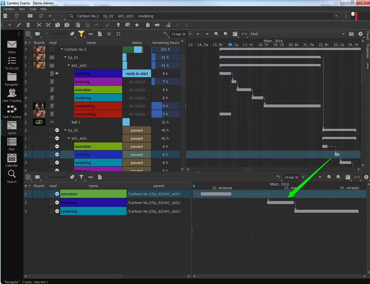Click the expand-all arrows icon

click(x=118, y=34)
